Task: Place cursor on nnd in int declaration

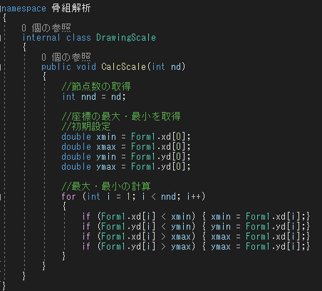Action: [88, 97]
